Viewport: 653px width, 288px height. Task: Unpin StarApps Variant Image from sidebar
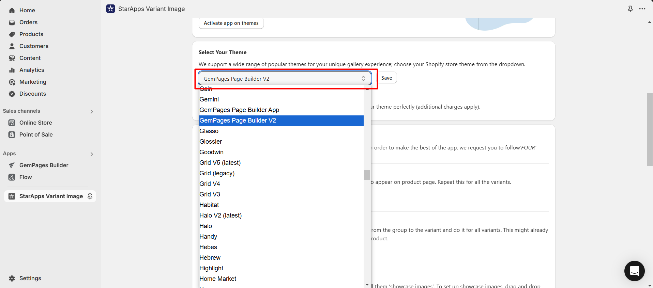(x=90, y=196)
